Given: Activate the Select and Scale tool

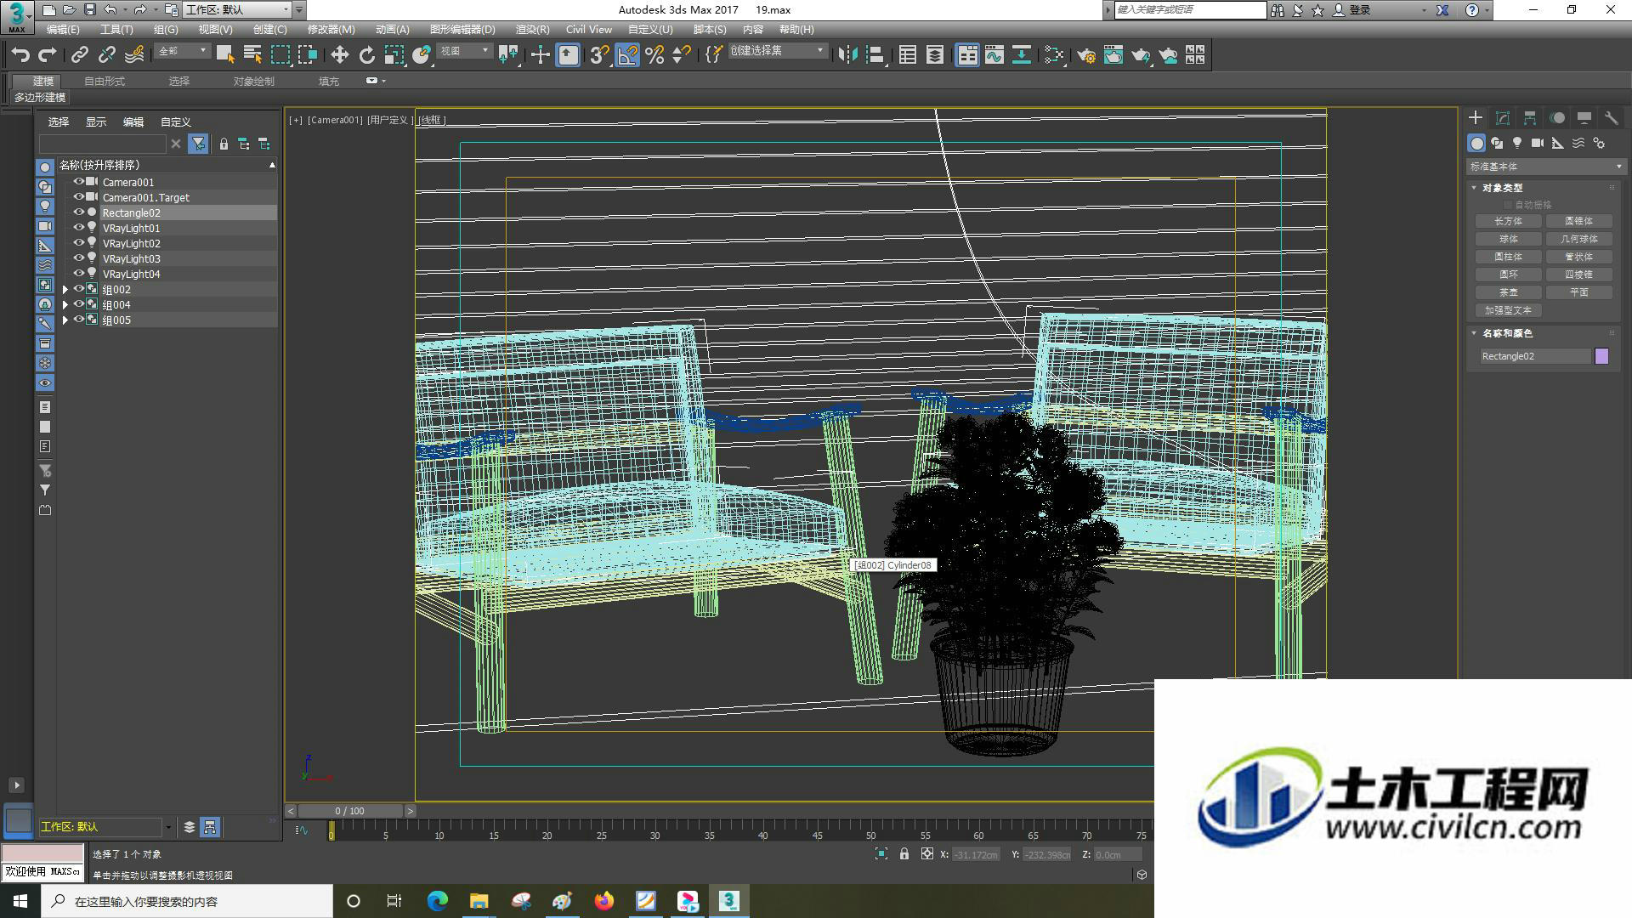Looking at the screenshot, I should (394, 55).
